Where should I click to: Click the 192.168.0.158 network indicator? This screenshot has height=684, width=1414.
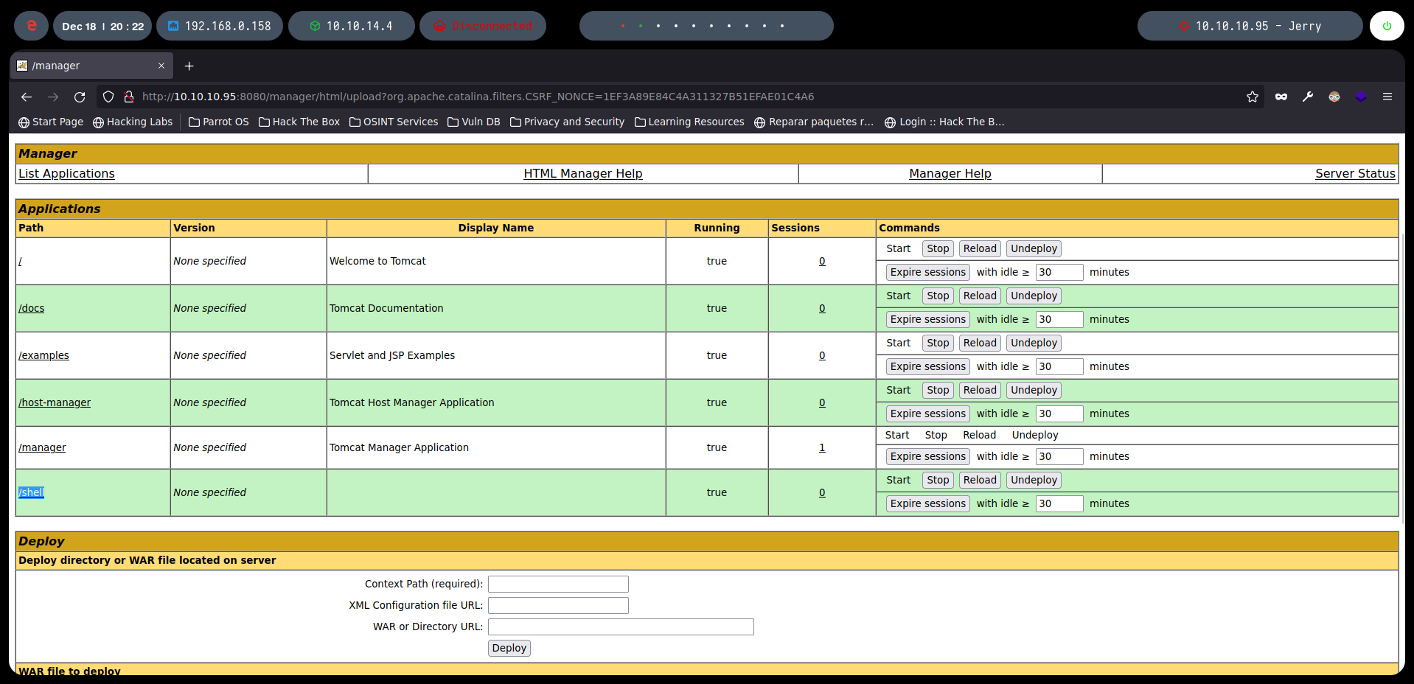click(x=220, y=26)
